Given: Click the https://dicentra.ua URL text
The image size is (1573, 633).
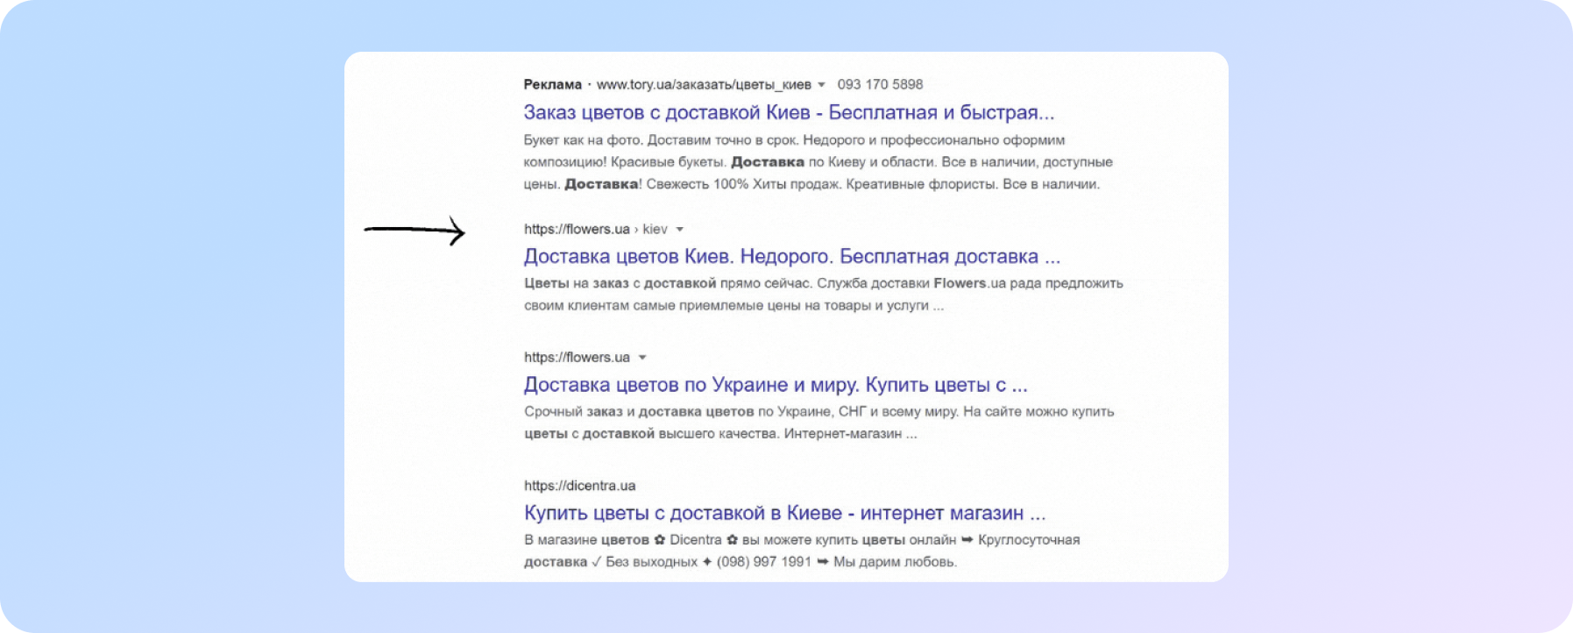Looking at the screenshot, I should pos(579,486).
